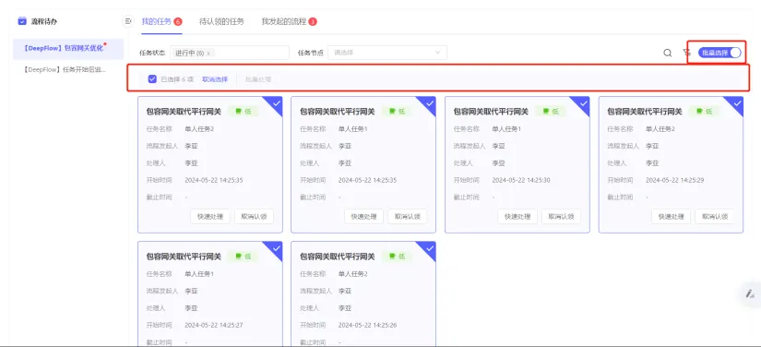Uncheck the 已选择 6 项 select-all checkbox

pyautogui.click(x=152, y=78)
